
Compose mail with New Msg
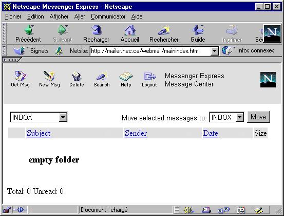tap(49, 79)
